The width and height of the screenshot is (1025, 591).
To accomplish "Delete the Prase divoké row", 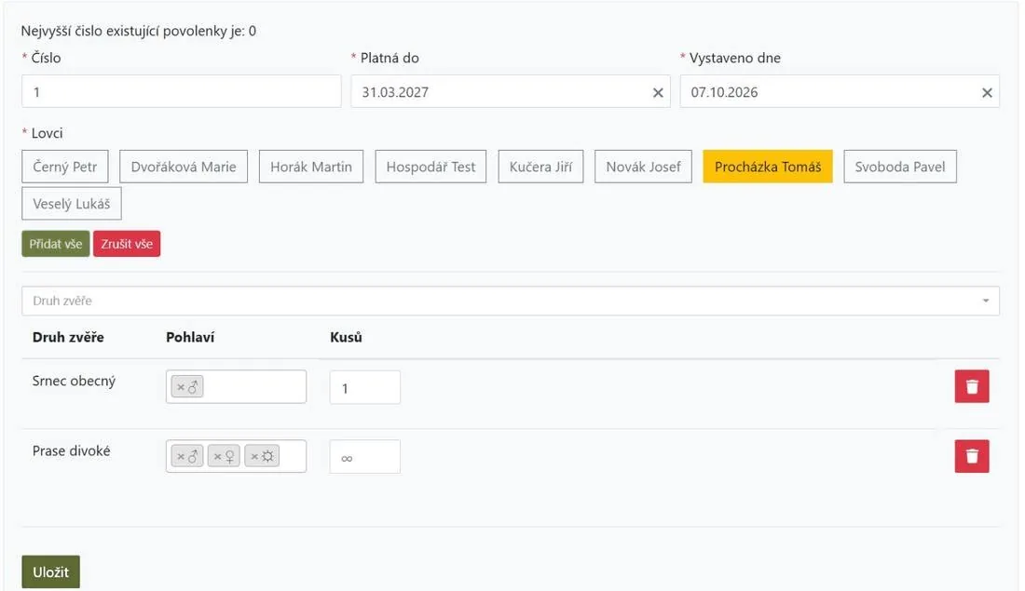I will click(x=971, y=456).
